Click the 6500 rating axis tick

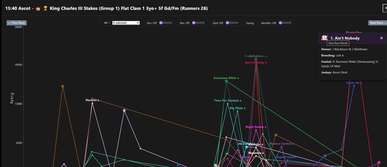[19, 143]
